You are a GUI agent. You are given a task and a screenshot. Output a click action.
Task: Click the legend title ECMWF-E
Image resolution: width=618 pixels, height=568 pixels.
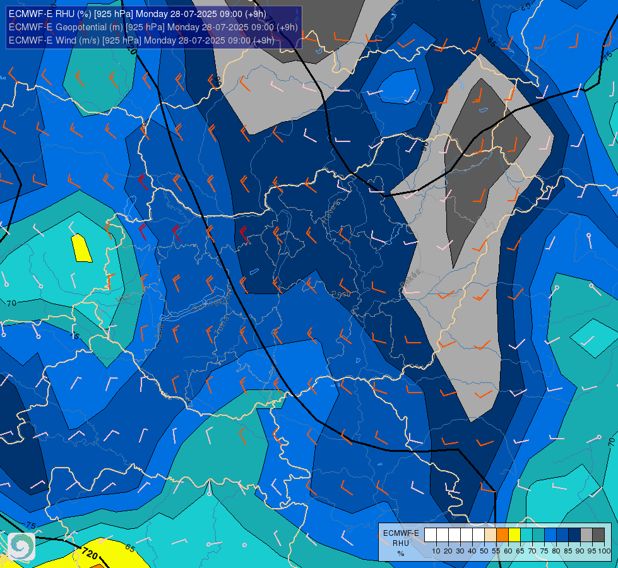point(401,533)
